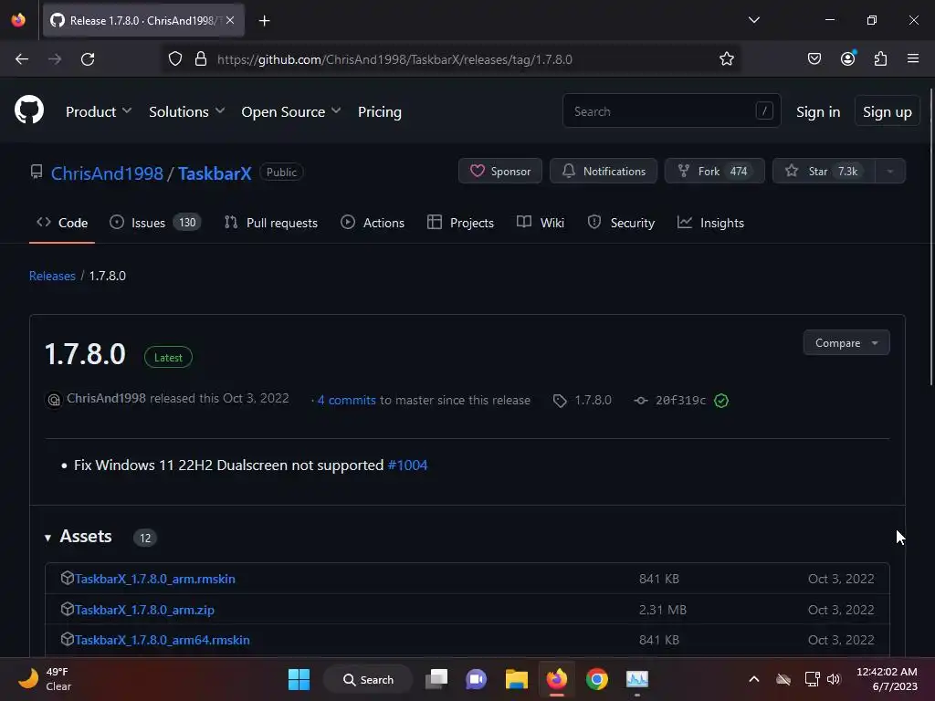Open the Projects tab
Viewport: 935px width, 701px height.
coord(460,223)
